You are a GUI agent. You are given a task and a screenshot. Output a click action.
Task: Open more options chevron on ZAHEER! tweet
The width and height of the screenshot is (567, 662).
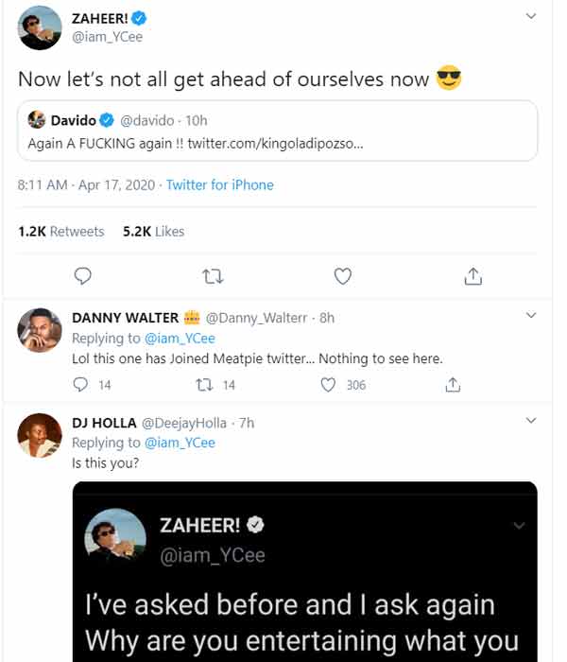click(x=531, y=16)
